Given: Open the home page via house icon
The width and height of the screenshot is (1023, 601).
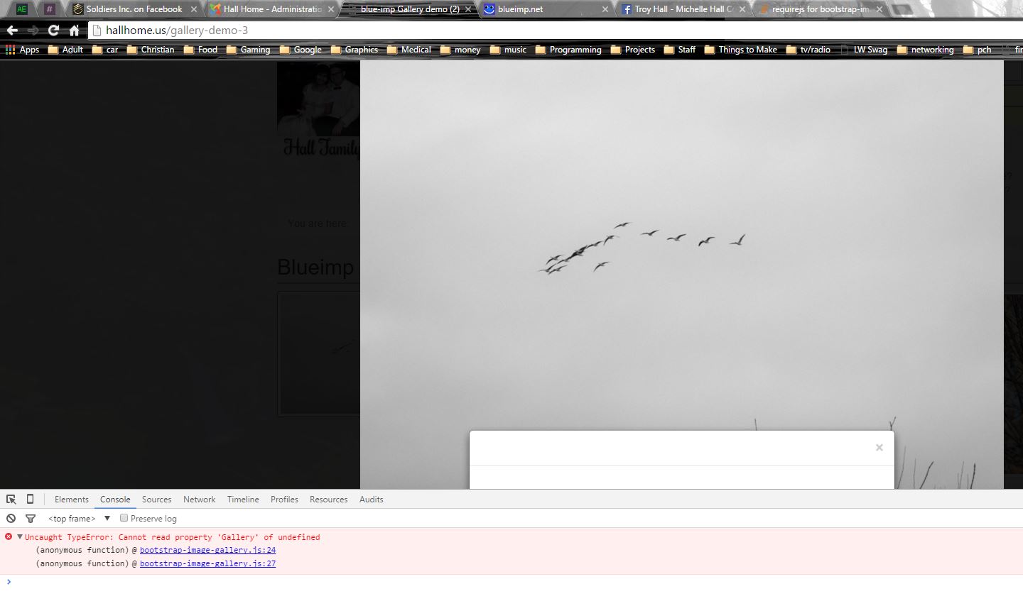Looking at the screenshot, I should [x=74, y=30].
